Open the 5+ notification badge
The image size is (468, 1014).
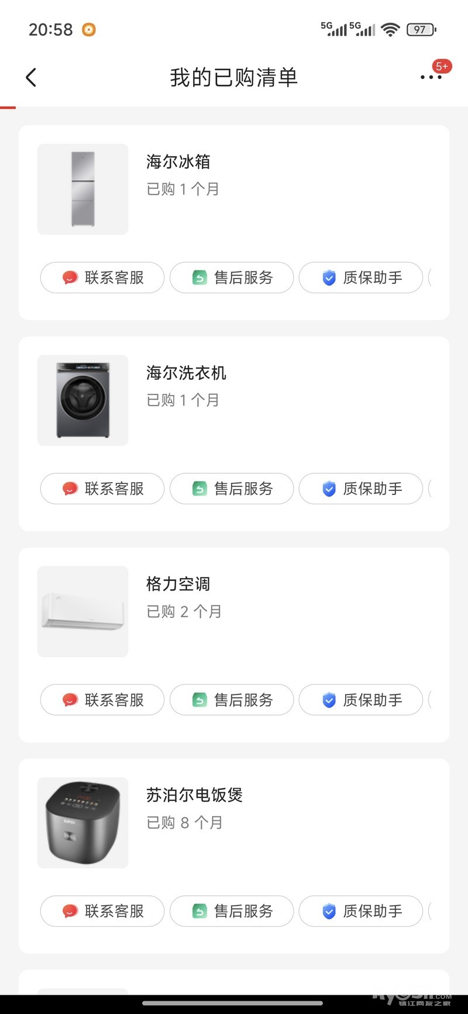[442, 66]
